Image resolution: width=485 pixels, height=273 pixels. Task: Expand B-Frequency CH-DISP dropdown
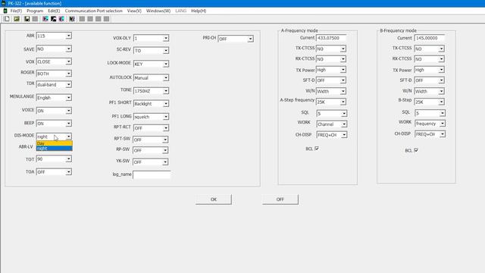point(443,134)
